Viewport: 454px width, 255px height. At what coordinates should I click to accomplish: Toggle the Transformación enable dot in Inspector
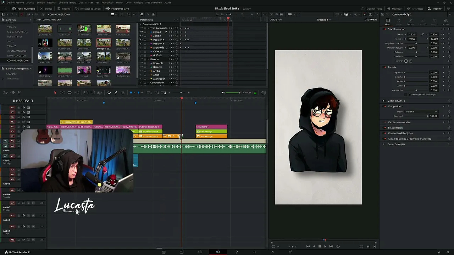(385, 29)
